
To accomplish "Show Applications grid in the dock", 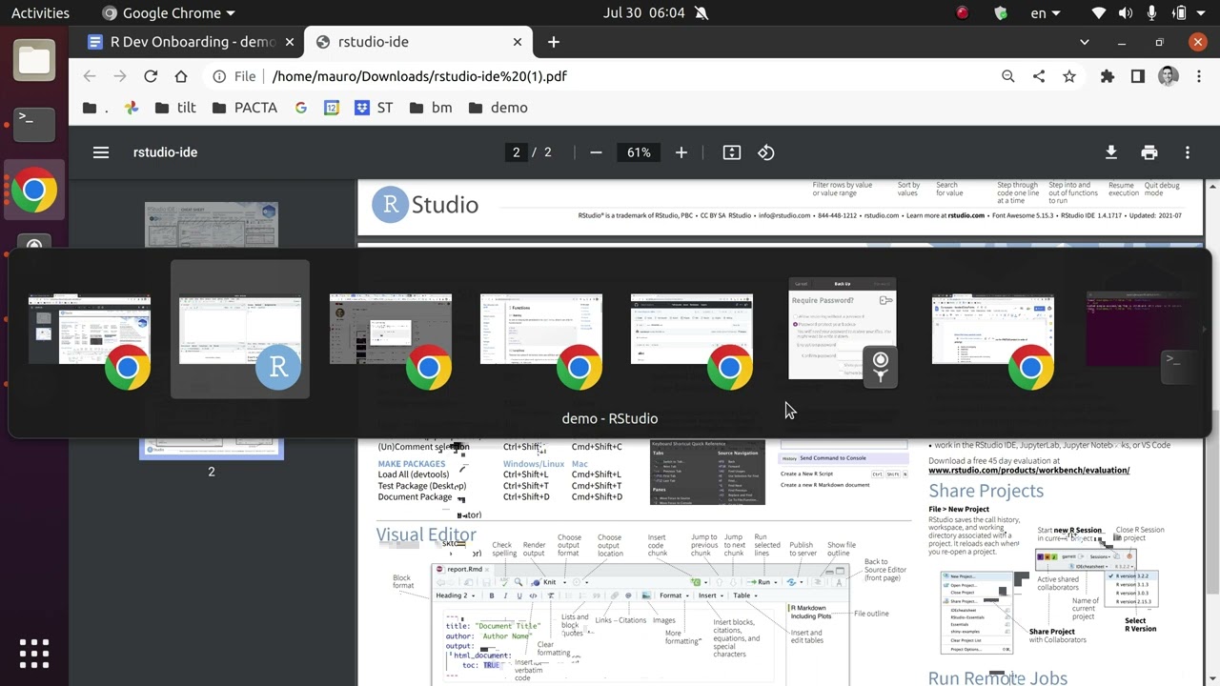I will pos(34,654).
